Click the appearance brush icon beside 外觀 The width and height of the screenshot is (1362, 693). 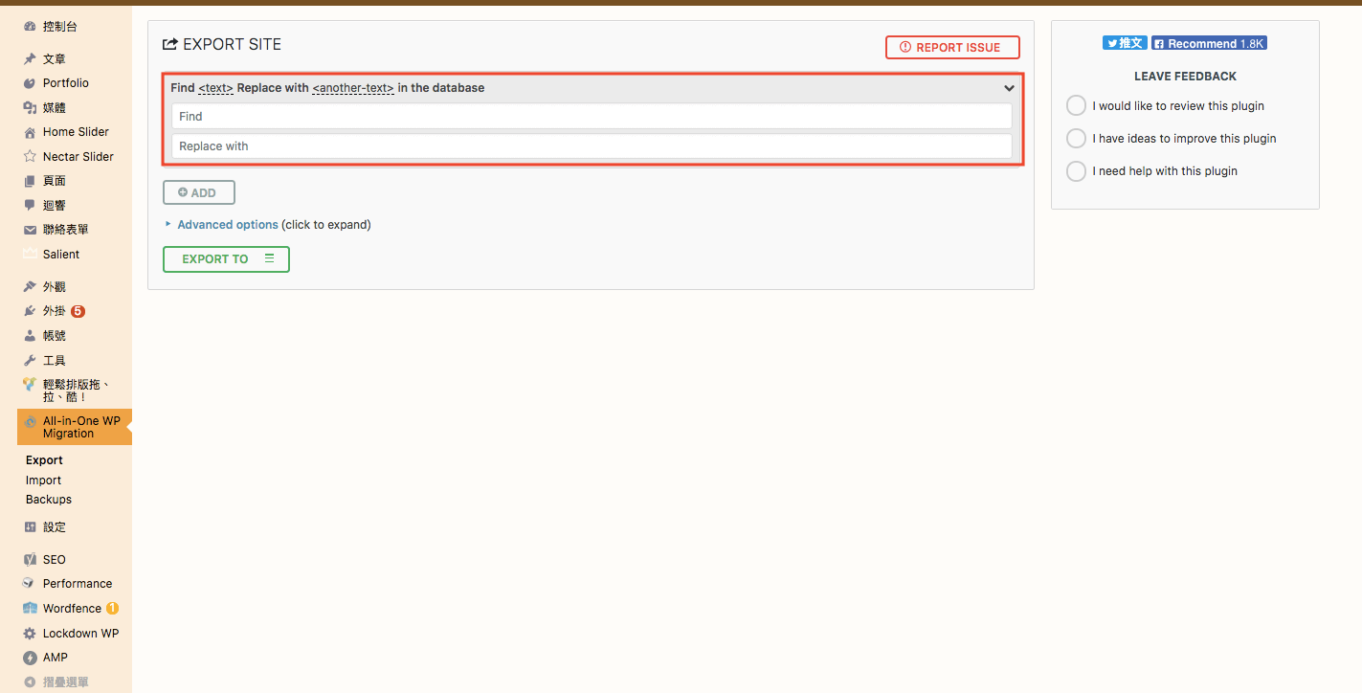[x=30, y=287]
